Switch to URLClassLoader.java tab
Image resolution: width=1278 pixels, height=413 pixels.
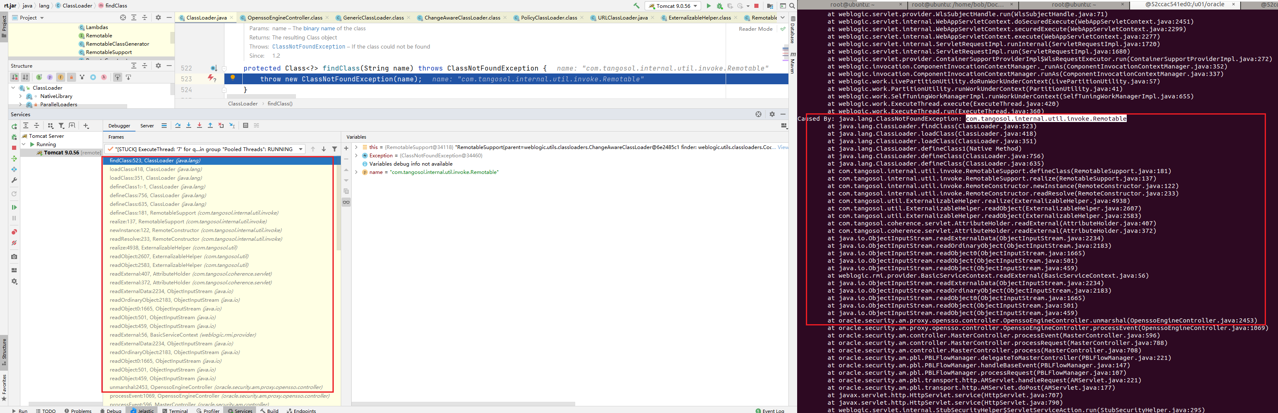(623, 17)
